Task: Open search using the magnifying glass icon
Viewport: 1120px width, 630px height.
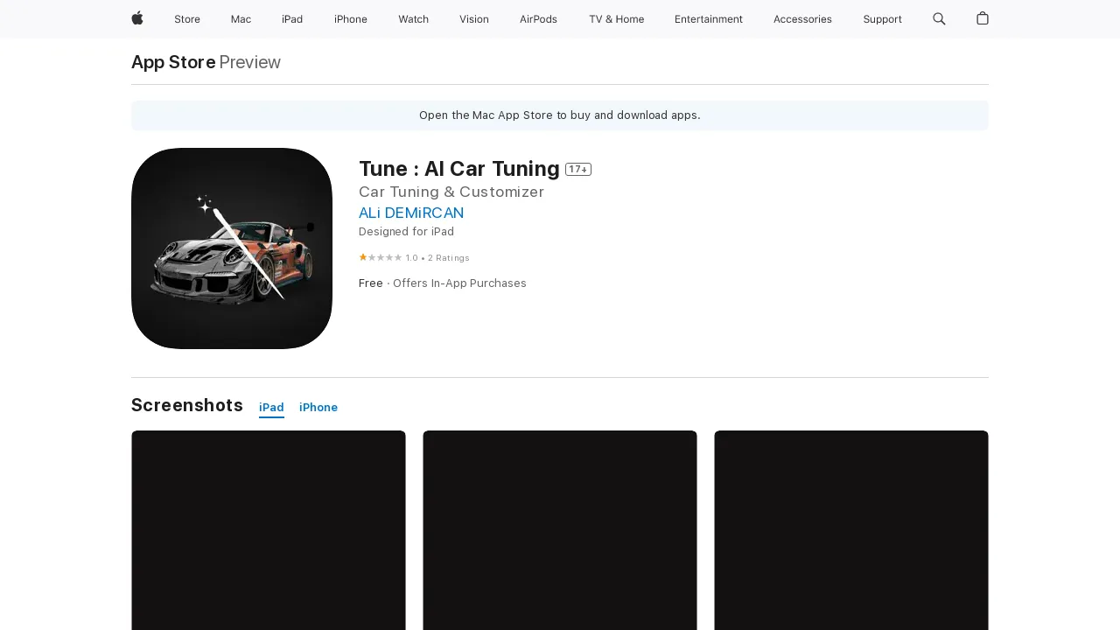Action: pyautogui.click(x=938, y=19)
